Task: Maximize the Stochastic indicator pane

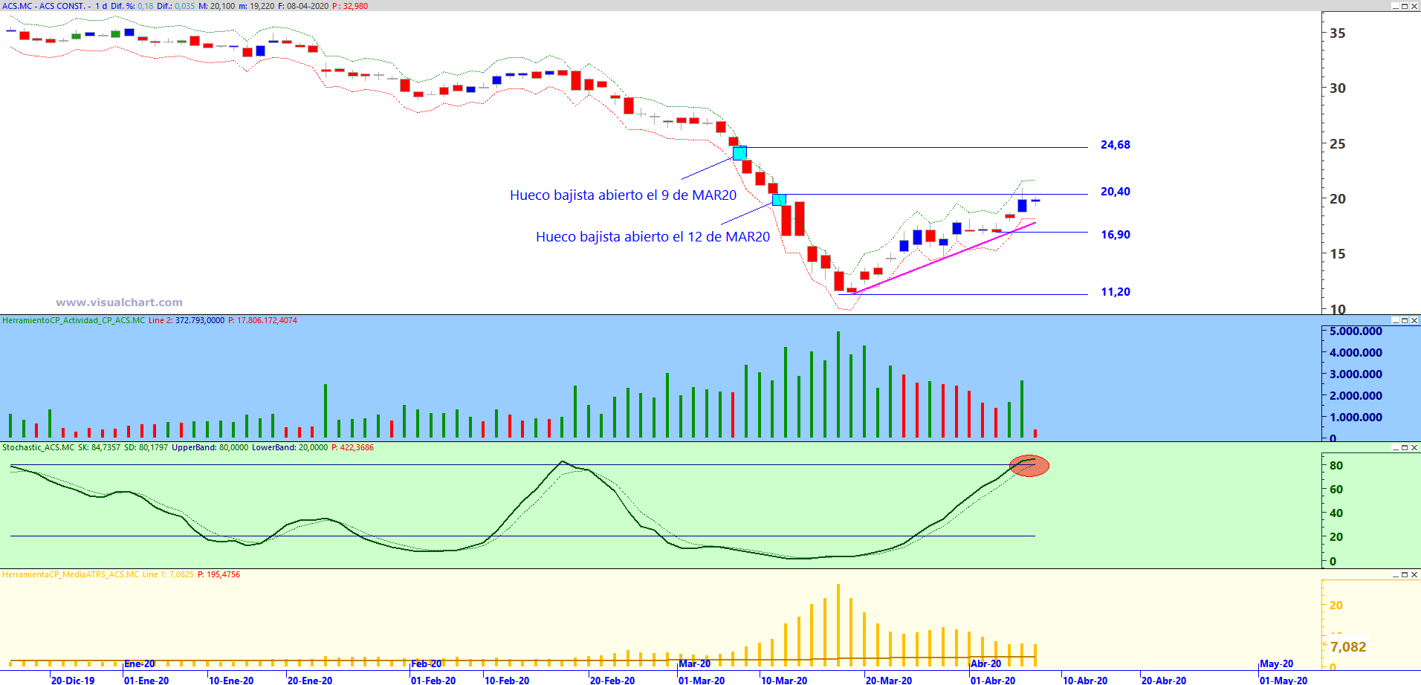Action: (x=1405, y=447)
